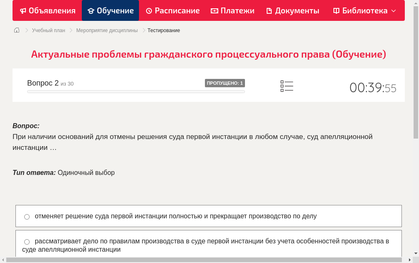Click the card icon next to Платежи
Viewport: 419px width, 263px height.
214,10
